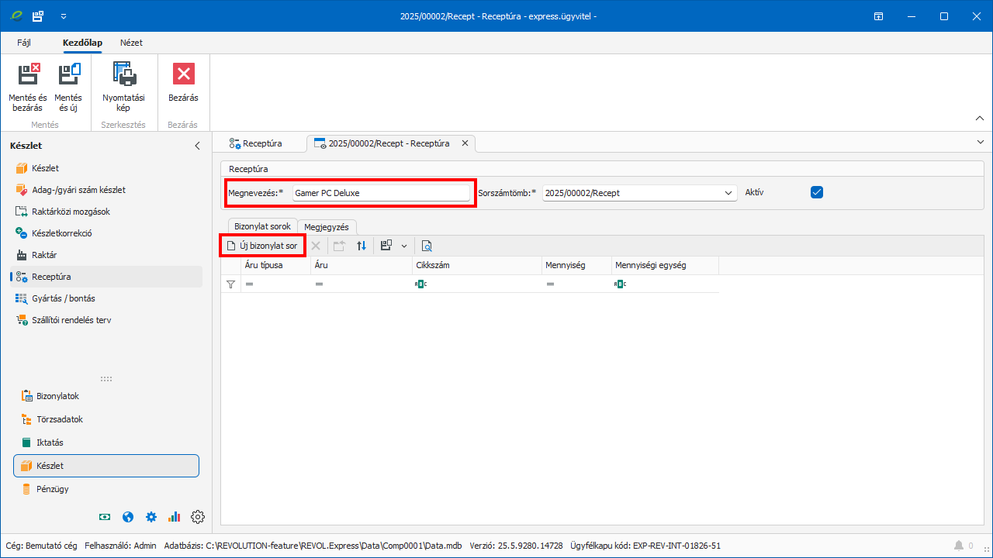Open Készletkorrekció in sidebar
Image resolution: width=993 pixels, height=558 pixels.
click(x=106, y=233)
